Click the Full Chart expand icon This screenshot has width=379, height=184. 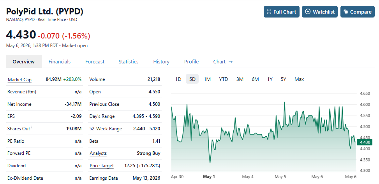[269, 12]
